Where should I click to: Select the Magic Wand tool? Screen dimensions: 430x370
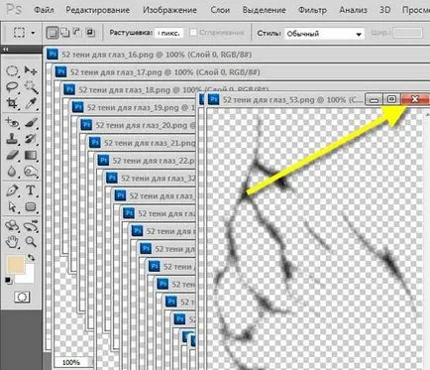[31, 87]
